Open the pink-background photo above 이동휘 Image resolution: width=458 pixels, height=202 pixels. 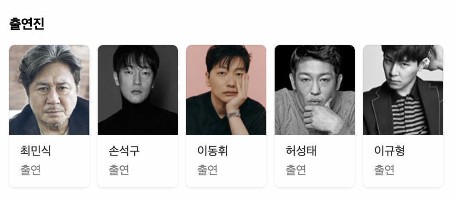tap(226, 90)
